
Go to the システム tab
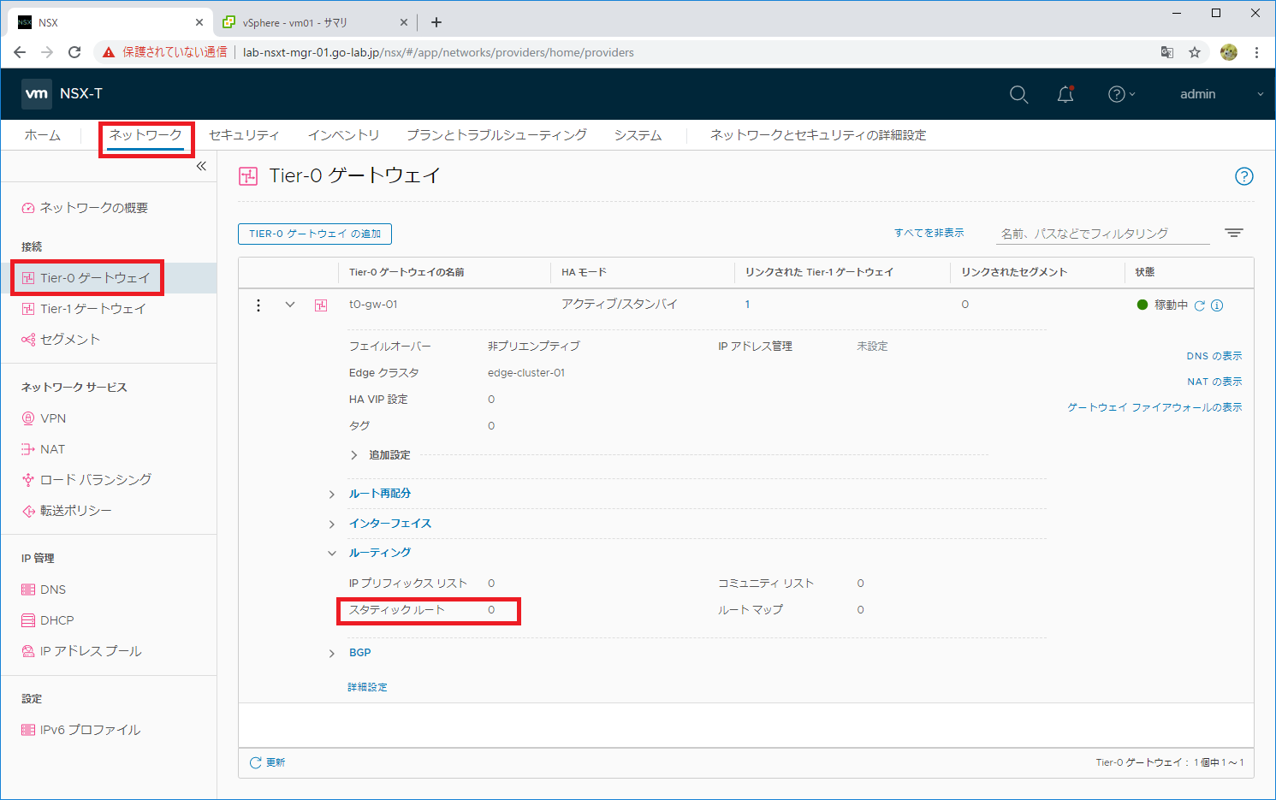coord(638,135)
